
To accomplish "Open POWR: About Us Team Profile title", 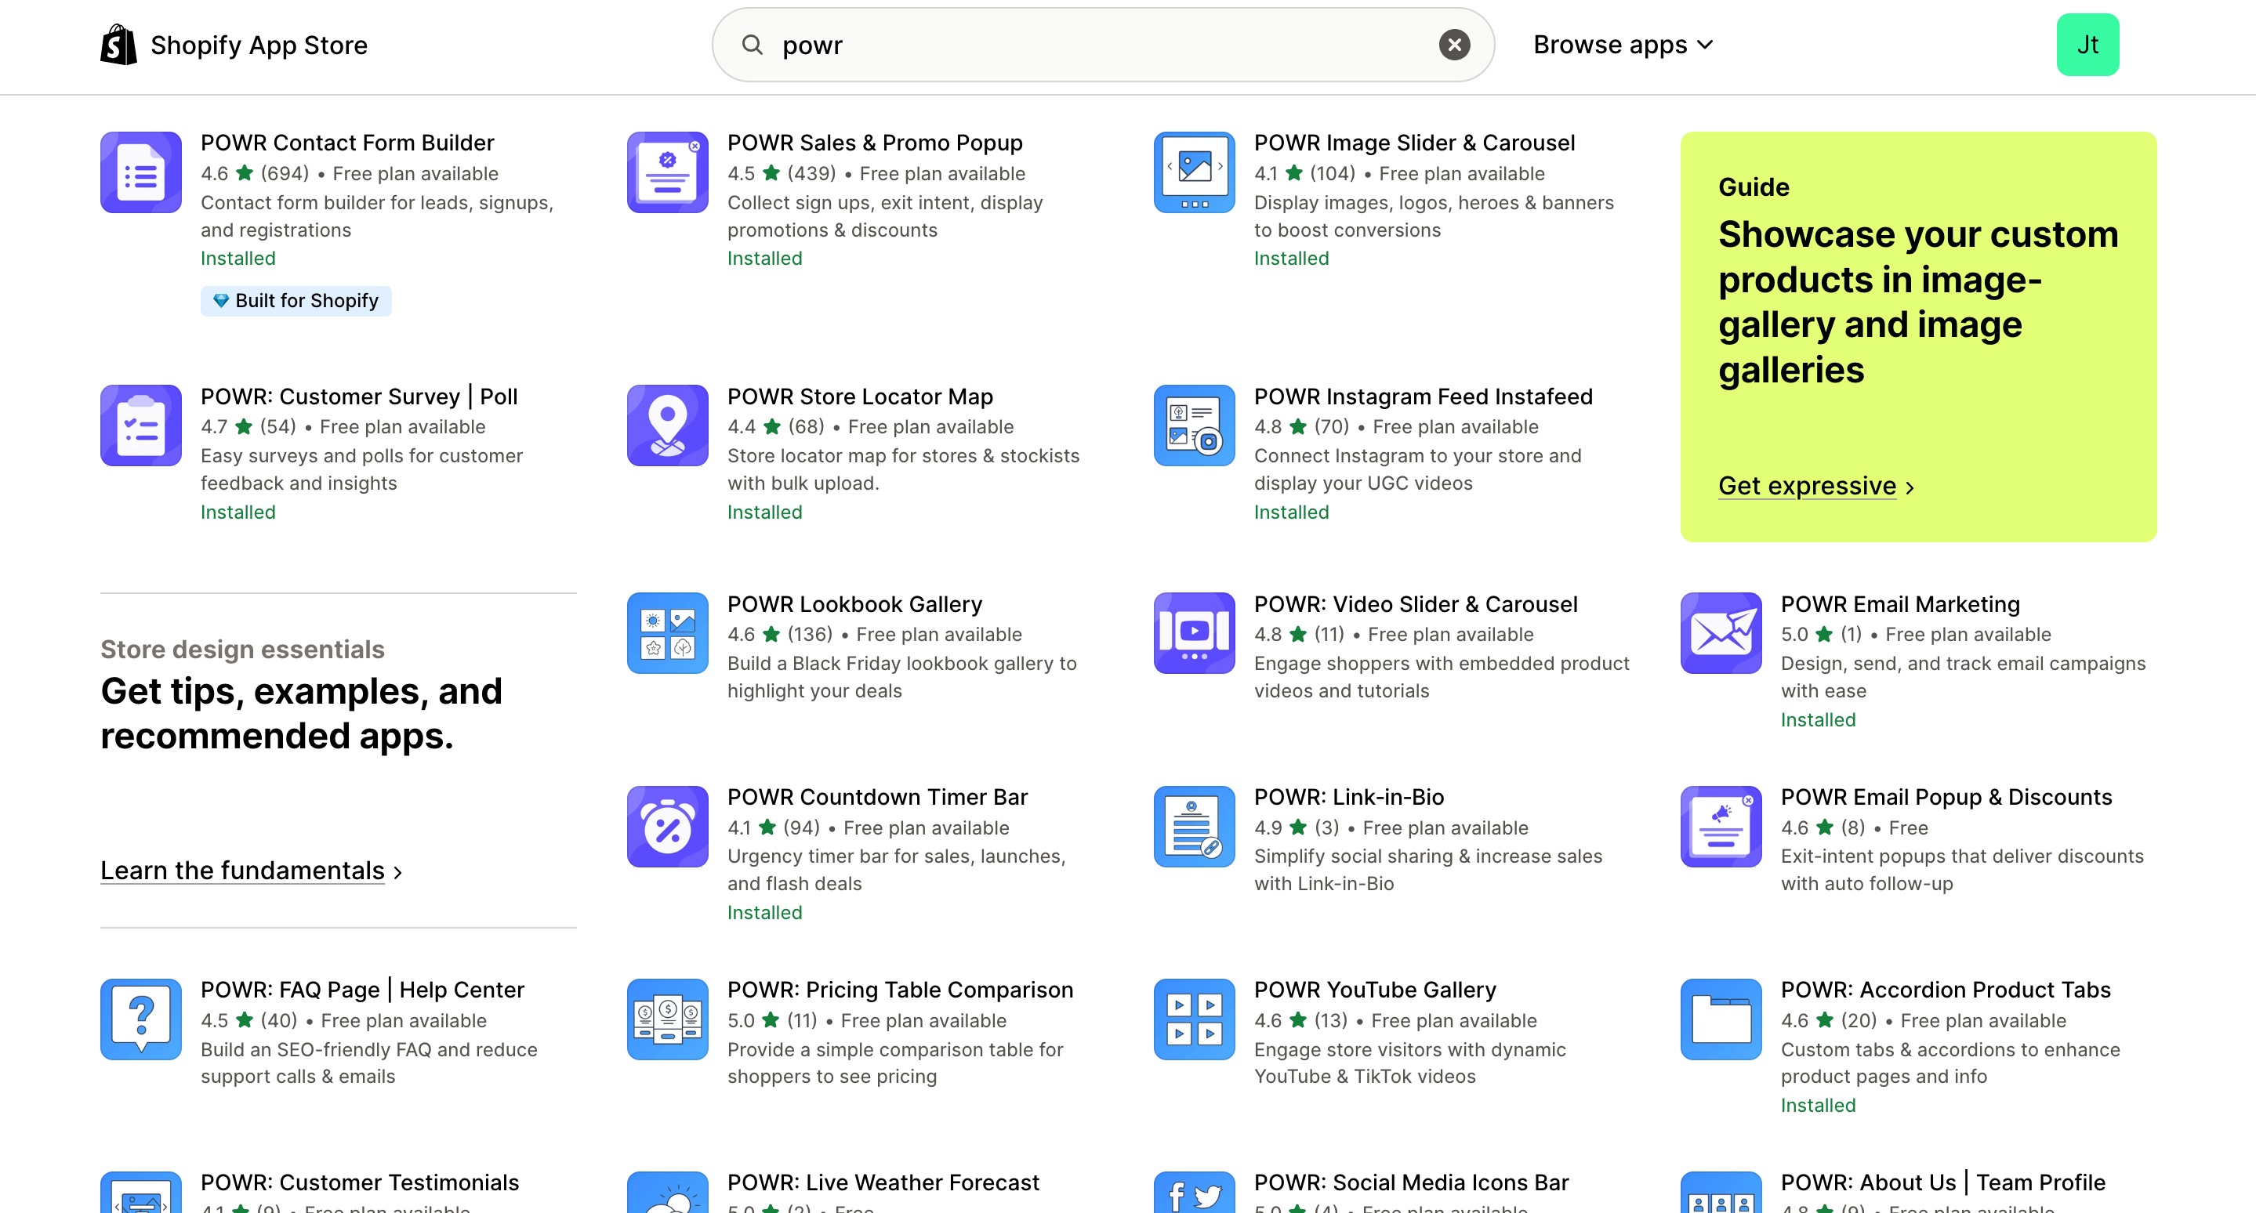I will [1942, 1182].
